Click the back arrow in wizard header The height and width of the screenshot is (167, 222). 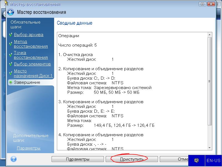point(11,12)
